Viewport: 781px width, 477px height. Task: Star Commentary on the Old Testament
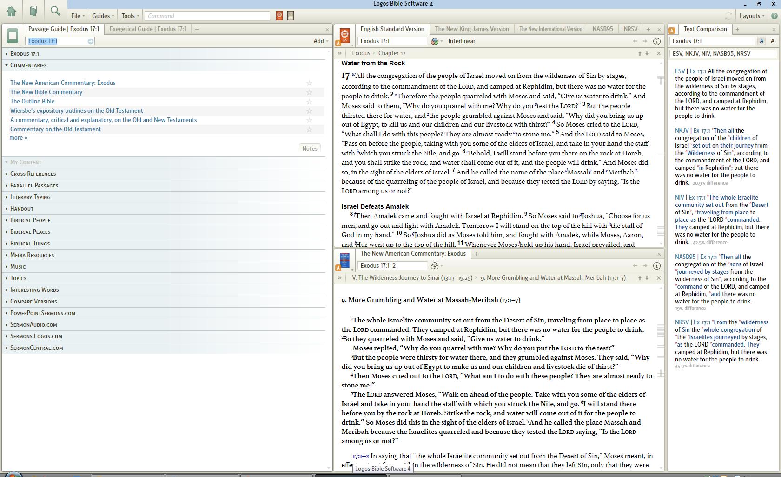click(x=309, y=129)
